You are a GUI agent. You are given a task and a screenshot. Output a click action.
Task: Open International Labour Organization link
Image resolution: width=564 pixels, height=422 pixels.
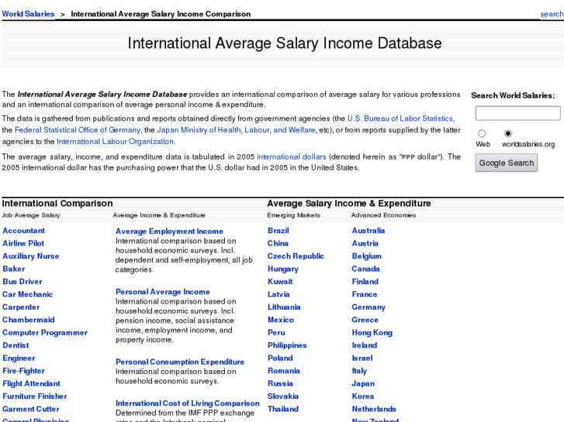pyautogui.click(x=115, y=142)
